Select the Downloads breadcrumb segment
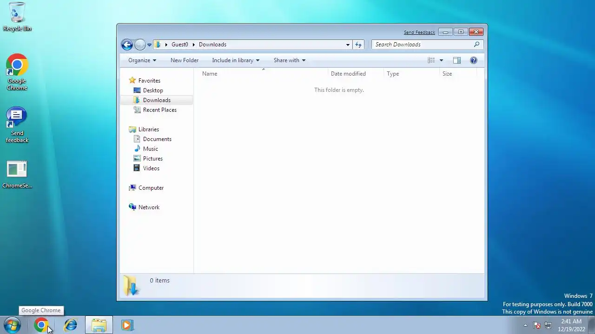The width and height of the screenshot is (595, 334). coord(212,45)
